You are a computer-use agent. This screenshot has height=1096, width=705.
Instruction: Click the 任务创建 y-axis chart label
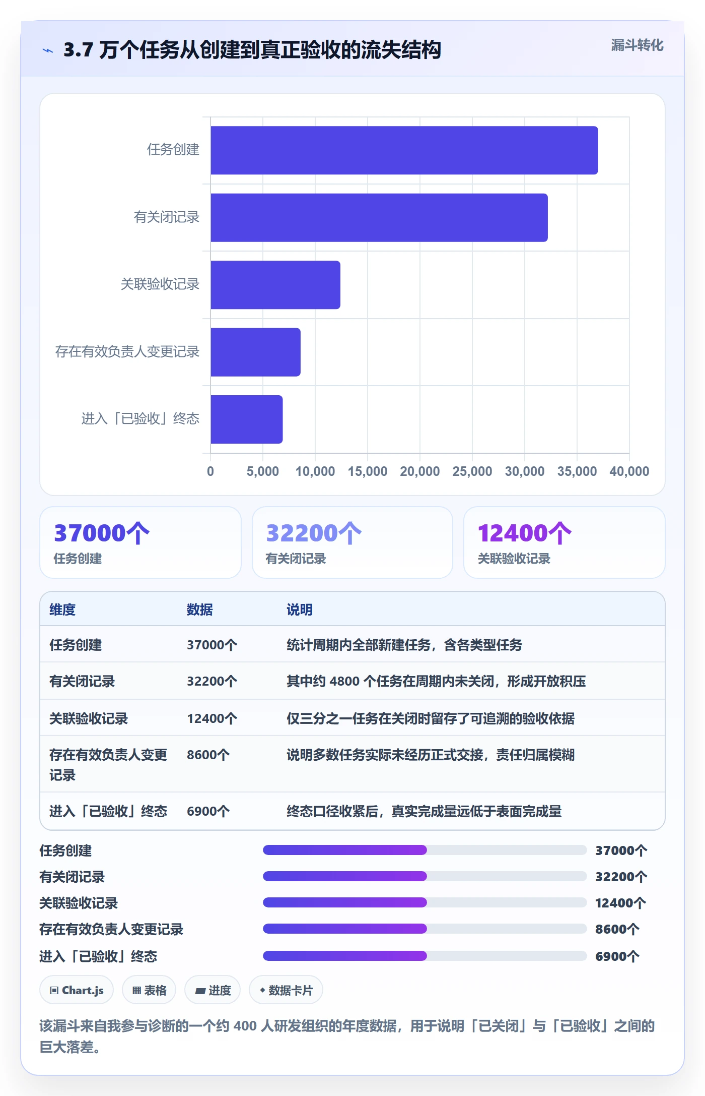(x=173, y=150)
